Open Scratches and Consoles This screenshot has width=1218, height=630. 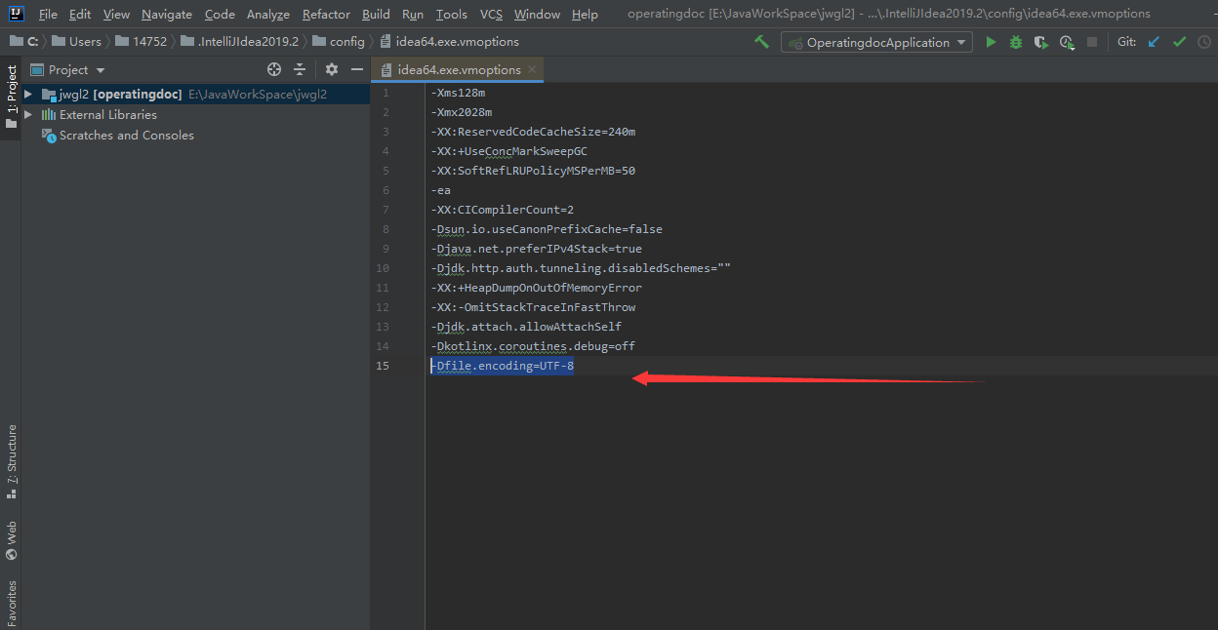(x=126, y=135)
